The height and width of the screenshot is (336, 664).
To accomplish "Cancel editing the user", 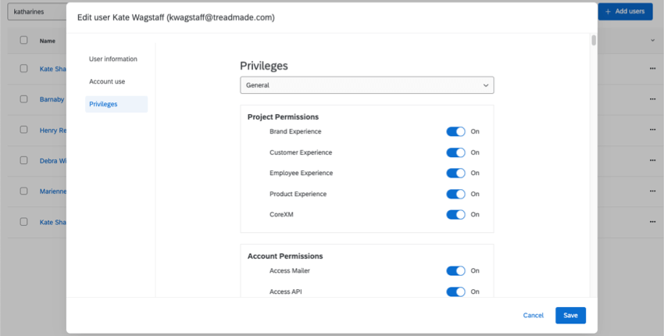I will 533,315.
